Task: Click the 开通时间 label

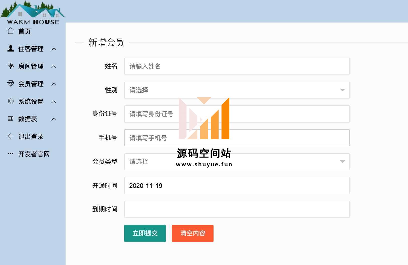Action: point(105,186)
